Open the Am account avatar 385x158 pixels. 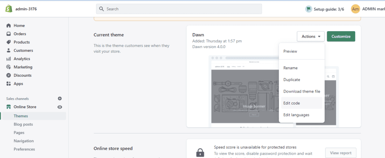[x=356, y=9]
